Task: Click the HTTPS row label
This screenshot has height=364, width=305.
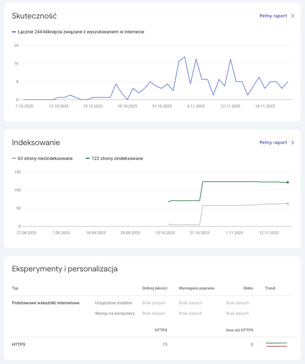Action: point(18,344)
